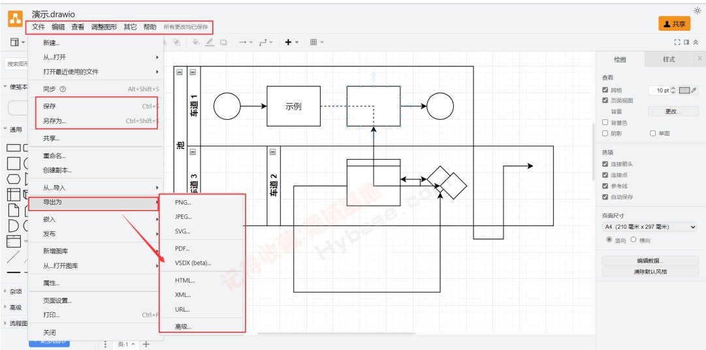Click the draw.io orange logo icon
This screenshot has height=350, width=706.
tap(15, 19)
